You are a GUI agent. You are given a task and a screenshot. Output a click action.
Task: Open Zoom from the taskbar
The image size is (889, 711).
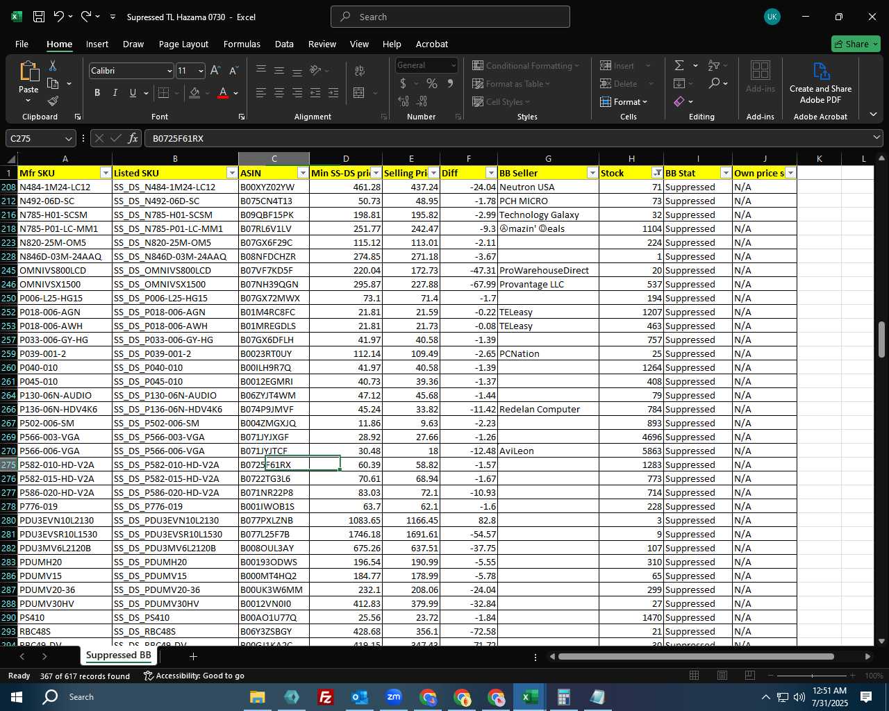(393, 696)
